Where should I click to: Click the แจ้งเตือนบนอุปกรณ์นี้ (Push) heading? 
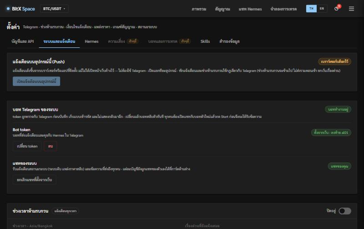point(39,61)
